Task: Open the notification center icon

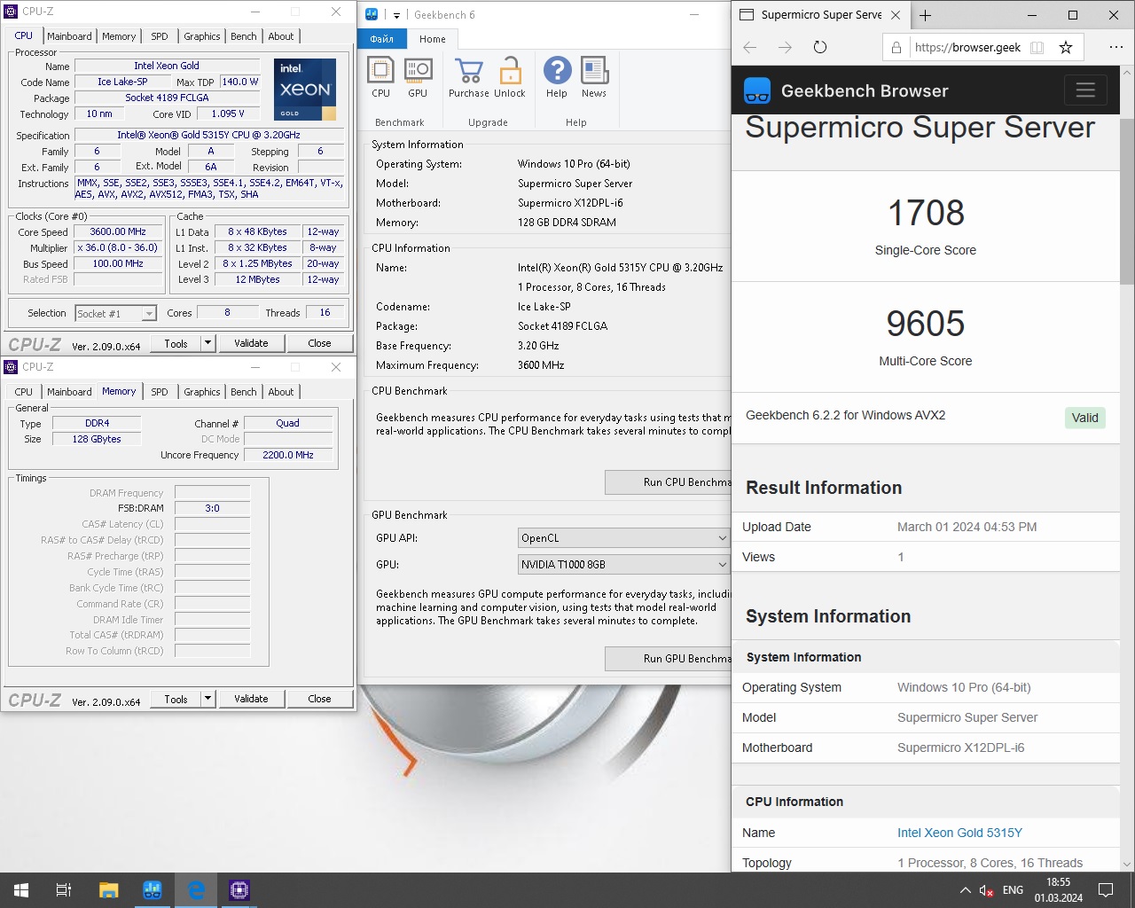Action: [x=1106, y=890]
